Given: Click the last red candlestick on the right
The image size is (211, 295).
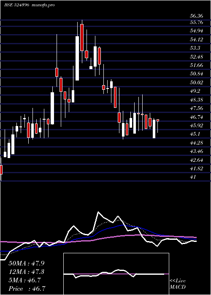Looking at the screenshot, I should (x=158, y=120).
